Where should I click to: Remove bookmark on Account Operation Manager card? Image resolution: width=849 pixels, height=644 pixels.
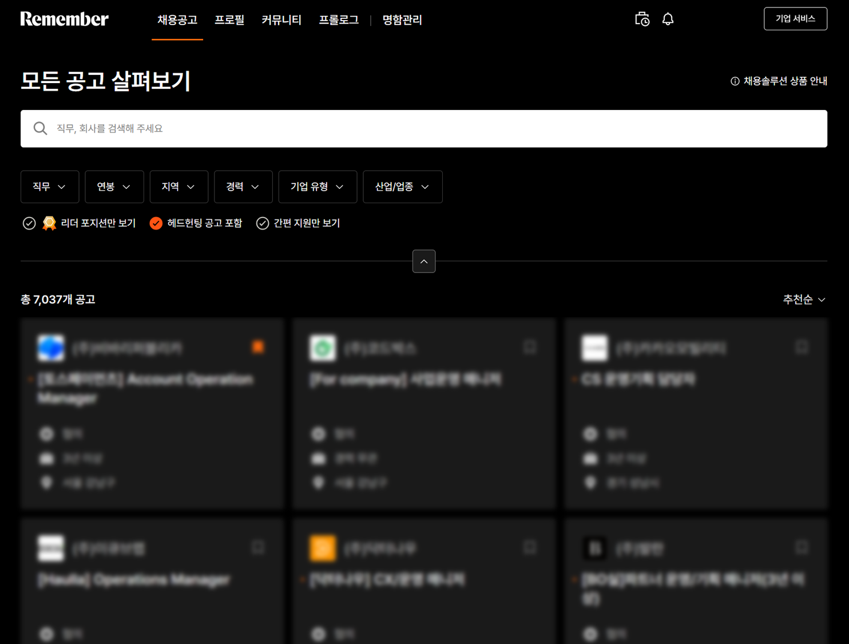click(258, 347)
